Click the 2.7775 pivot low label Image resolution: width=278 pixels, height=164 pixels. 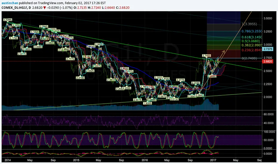point(70,59)
